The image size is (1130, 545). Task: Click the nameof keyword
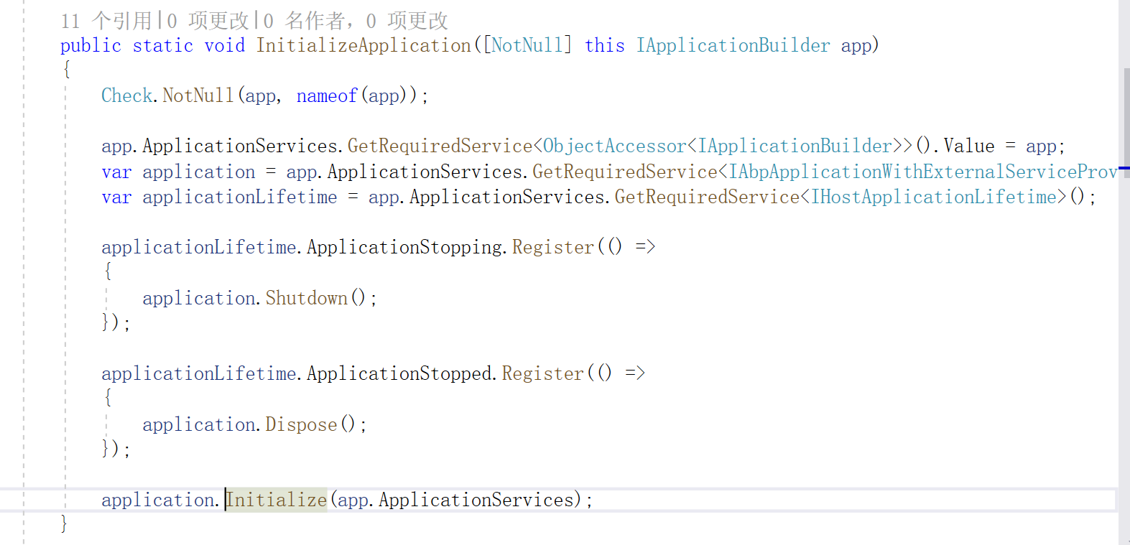[327, 96]
